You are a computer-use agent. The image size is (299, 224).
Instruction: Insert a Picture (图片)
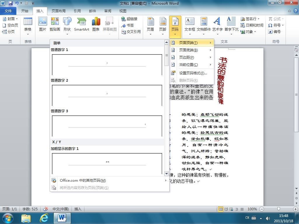point(43,24)
